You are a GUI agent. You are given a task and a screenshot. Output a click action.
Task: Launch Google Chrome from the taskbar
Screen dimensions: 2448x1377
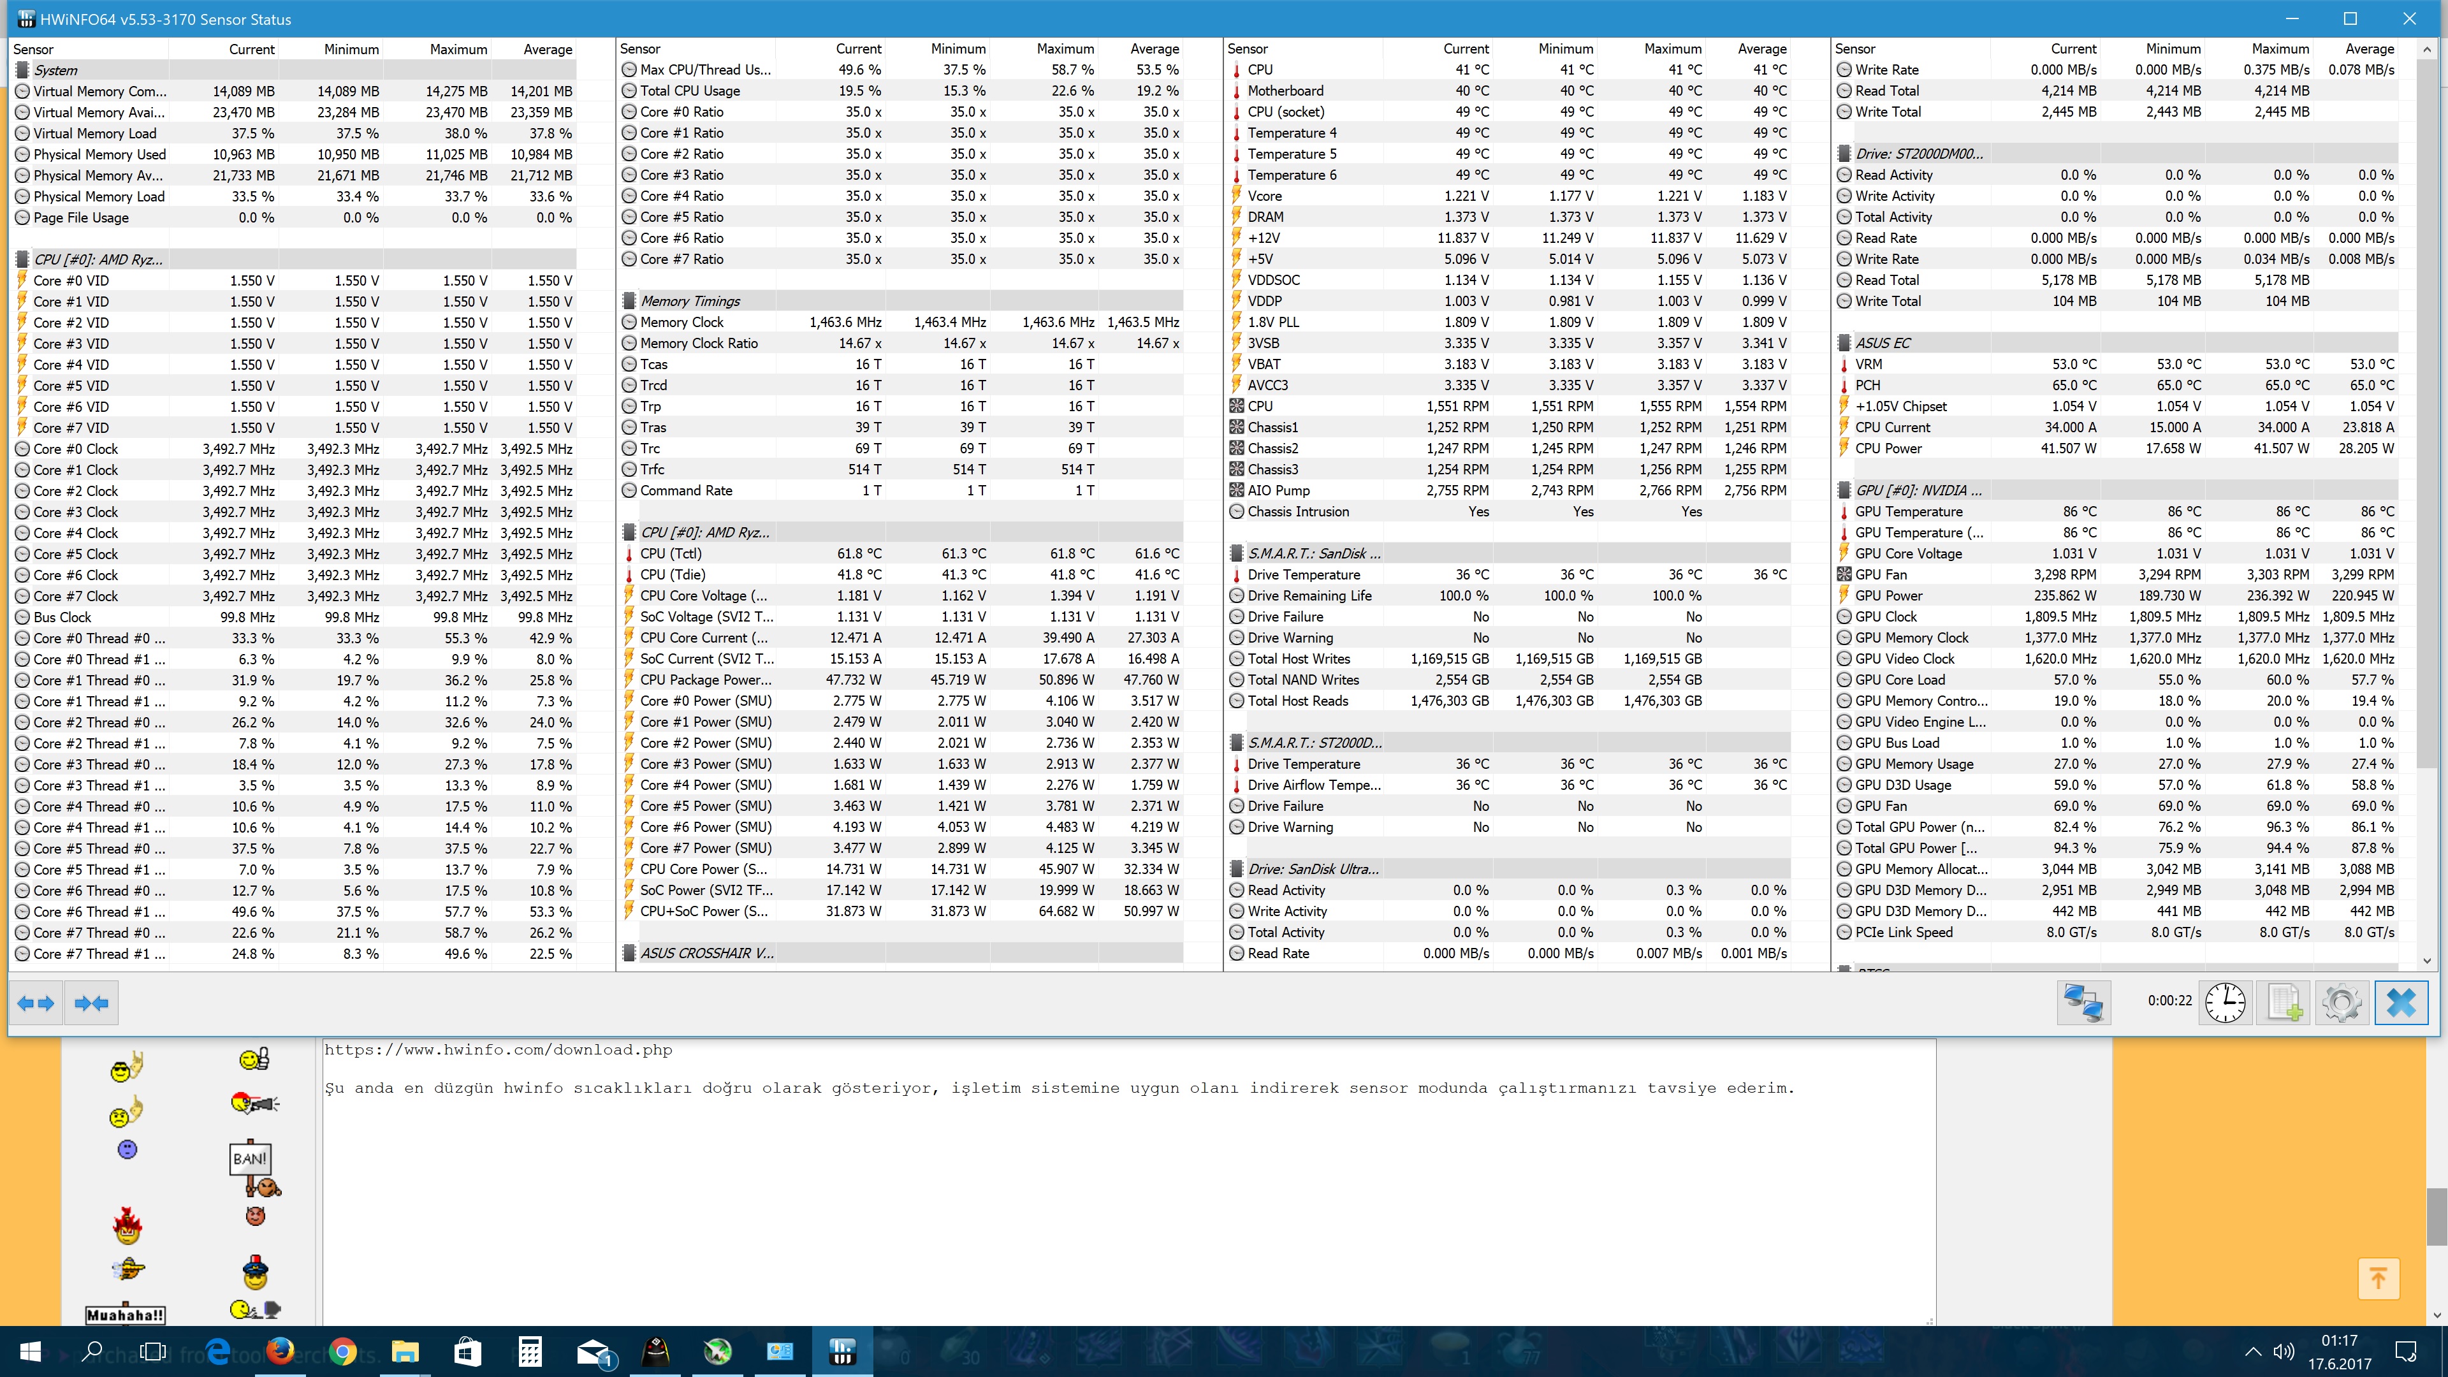[x=342, y=1351]
